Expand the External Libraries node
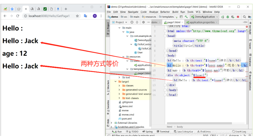This screenshot has width=254, height=138. pyautogui.click(x=111, y=123)
